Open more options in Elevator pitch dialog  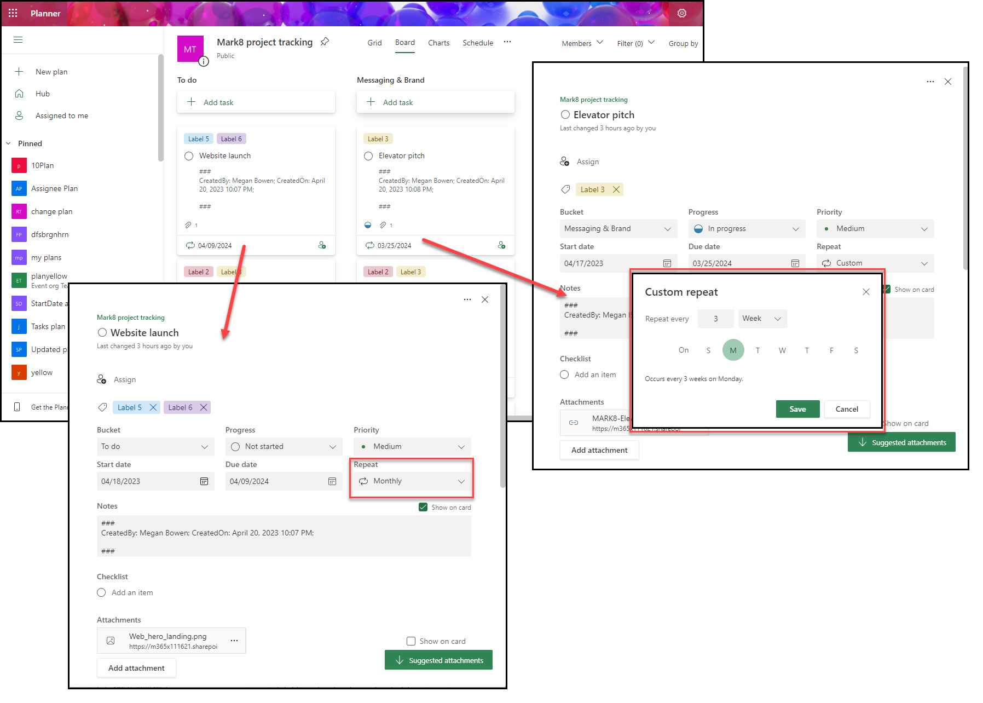pos(930,82)
